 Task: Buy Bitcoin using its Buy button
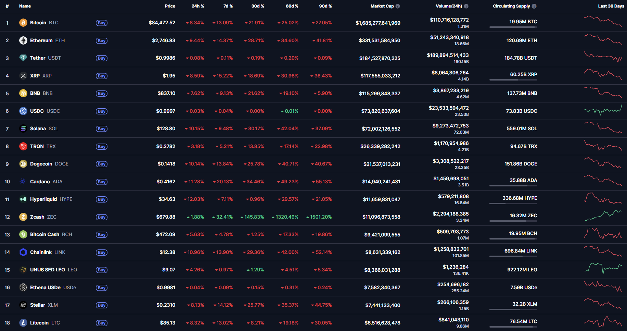pos(102,23)
